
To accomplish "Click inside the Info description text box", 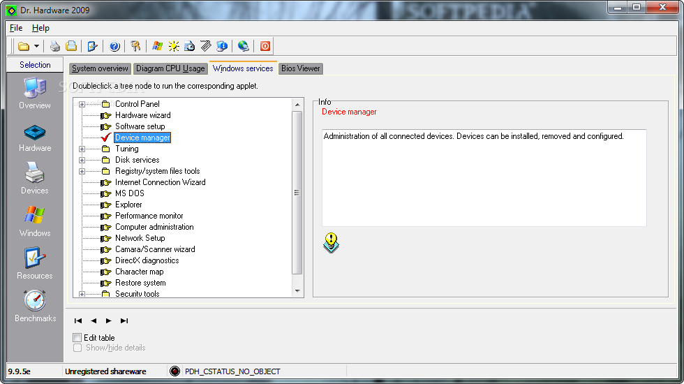I will [x=484, y=177].
